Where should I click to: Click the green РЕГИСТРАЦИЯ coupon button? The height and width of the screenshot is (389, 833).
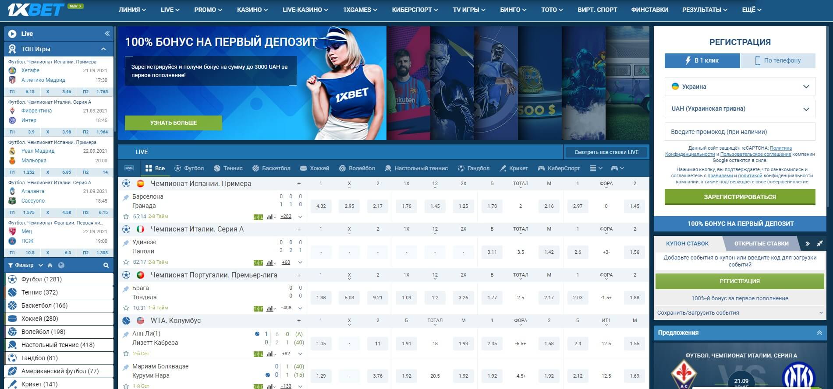click(x=740, y=281)
